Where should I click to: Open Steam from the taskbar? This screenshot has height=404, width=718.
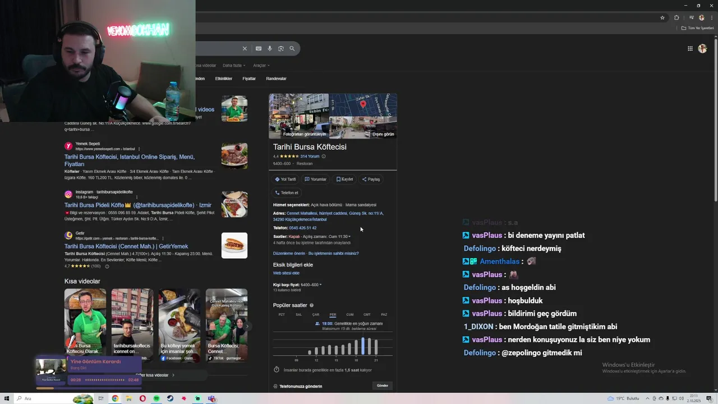pyautogui.click(x=170, y=398)
